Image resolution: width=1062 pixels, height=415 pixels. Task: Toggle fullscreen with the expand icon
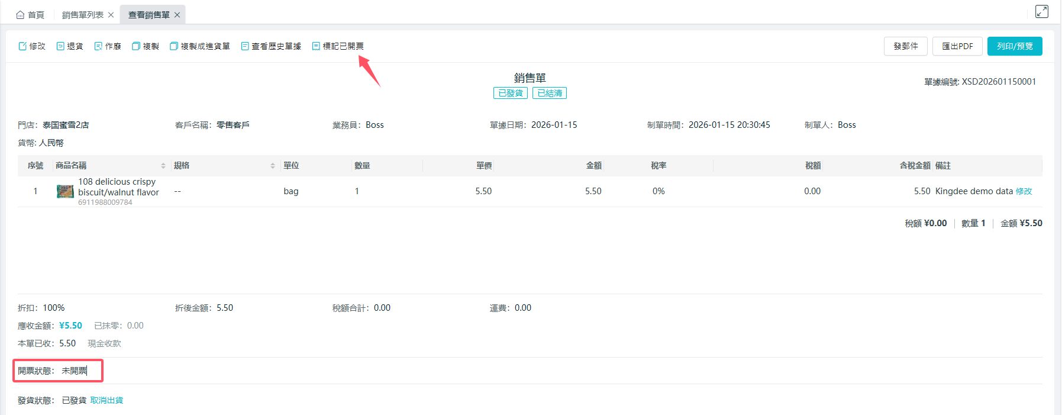1041,12
